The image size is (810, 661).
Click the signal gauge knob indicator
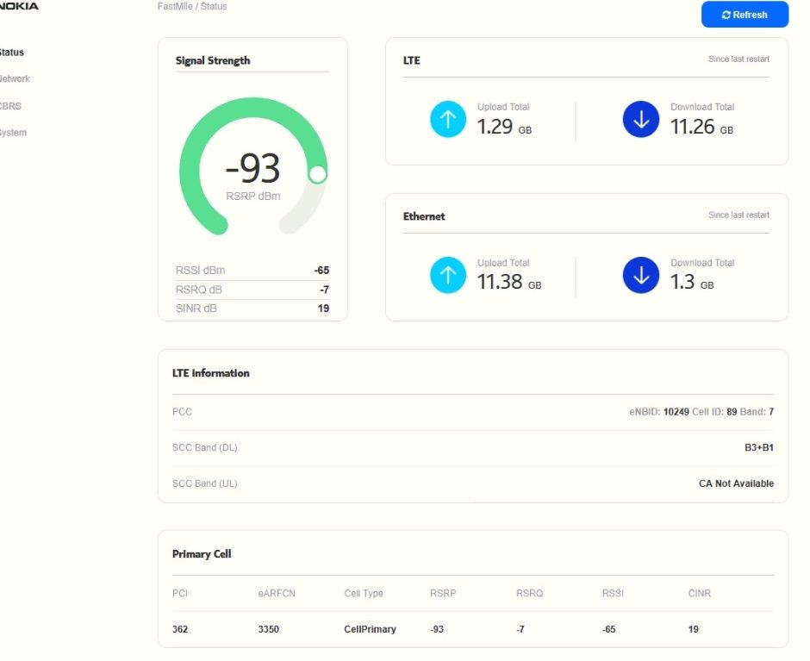click(x=317, y=175)
